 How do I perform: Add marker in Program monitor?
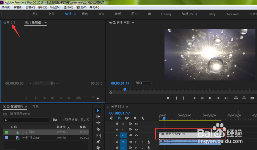click(x=168, y=98)
